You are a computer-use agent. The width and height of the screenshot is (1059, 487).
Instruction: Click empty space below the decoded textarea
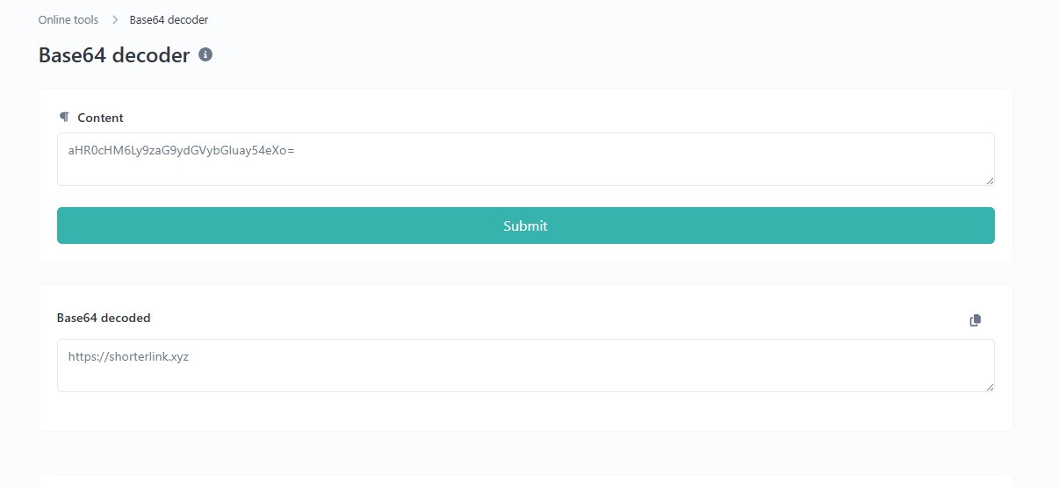click(x=525, y=412)
